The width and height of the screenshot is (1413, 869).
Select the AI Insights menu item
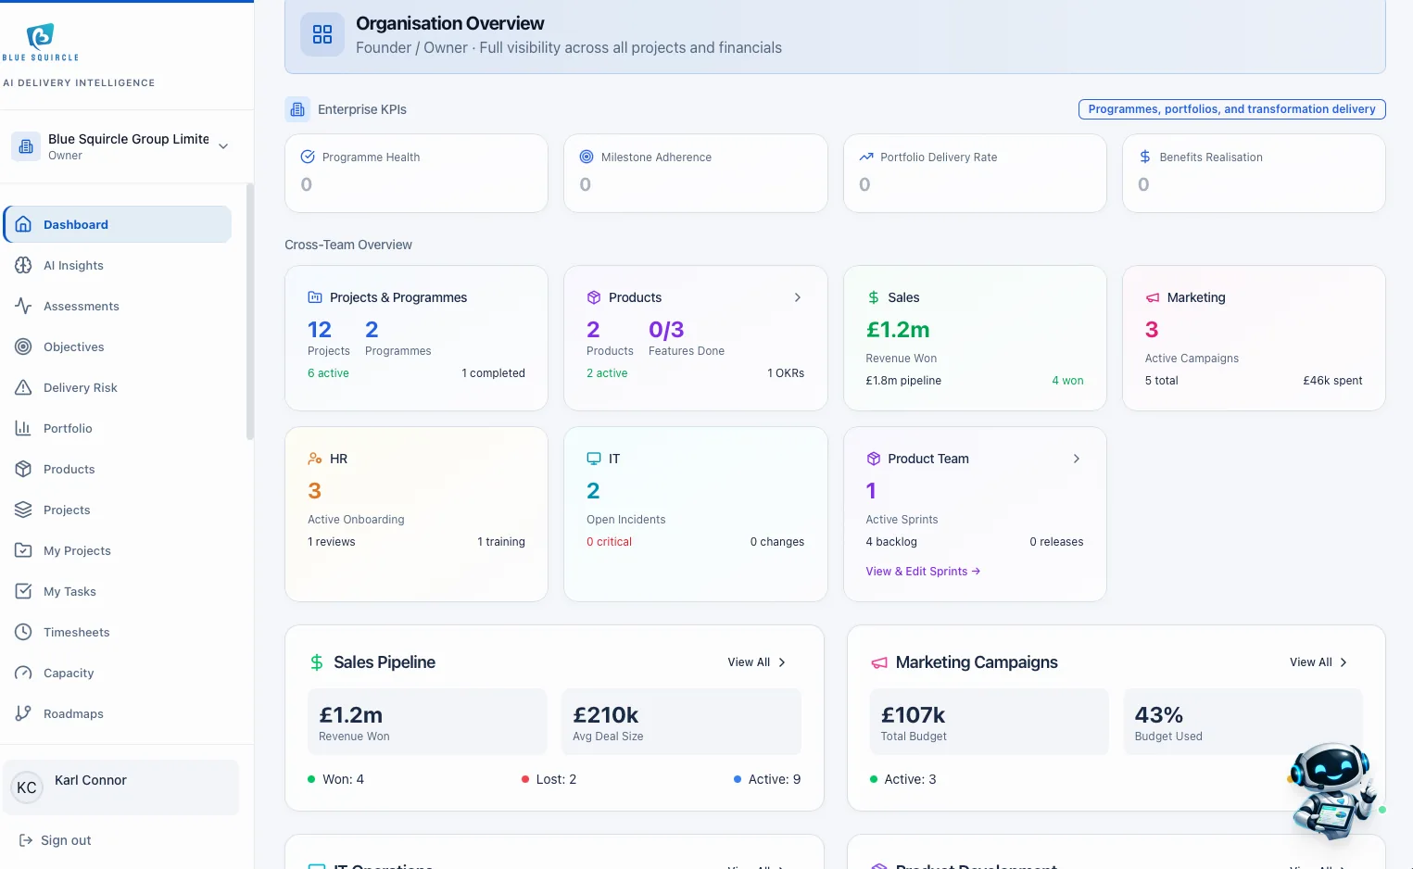click(118, 265)
